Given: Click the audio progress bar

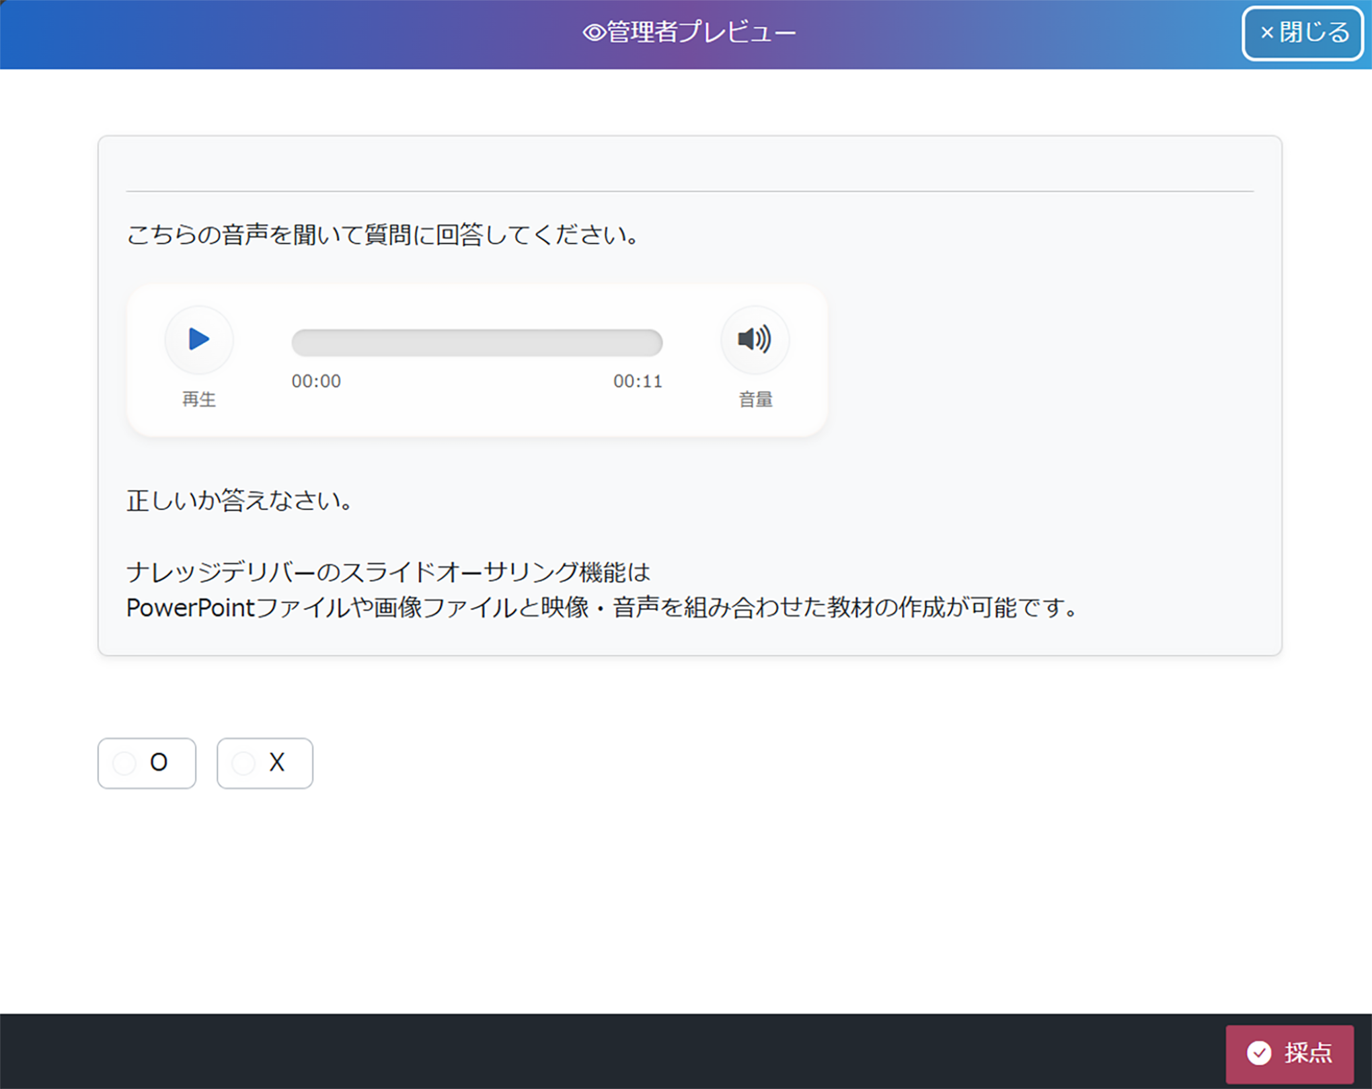Looking at the screenshot, I should [477, 343].
